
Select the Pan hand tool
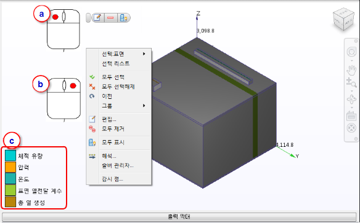point(351,70)
